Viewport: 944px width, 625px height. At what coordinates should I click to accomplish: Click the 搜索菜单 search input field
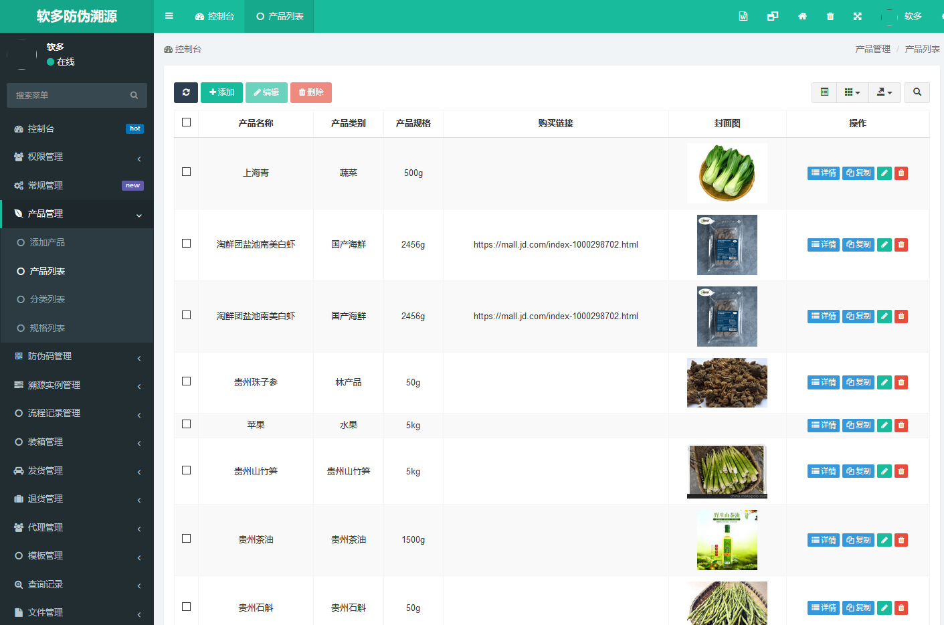(x=70, y=96)
